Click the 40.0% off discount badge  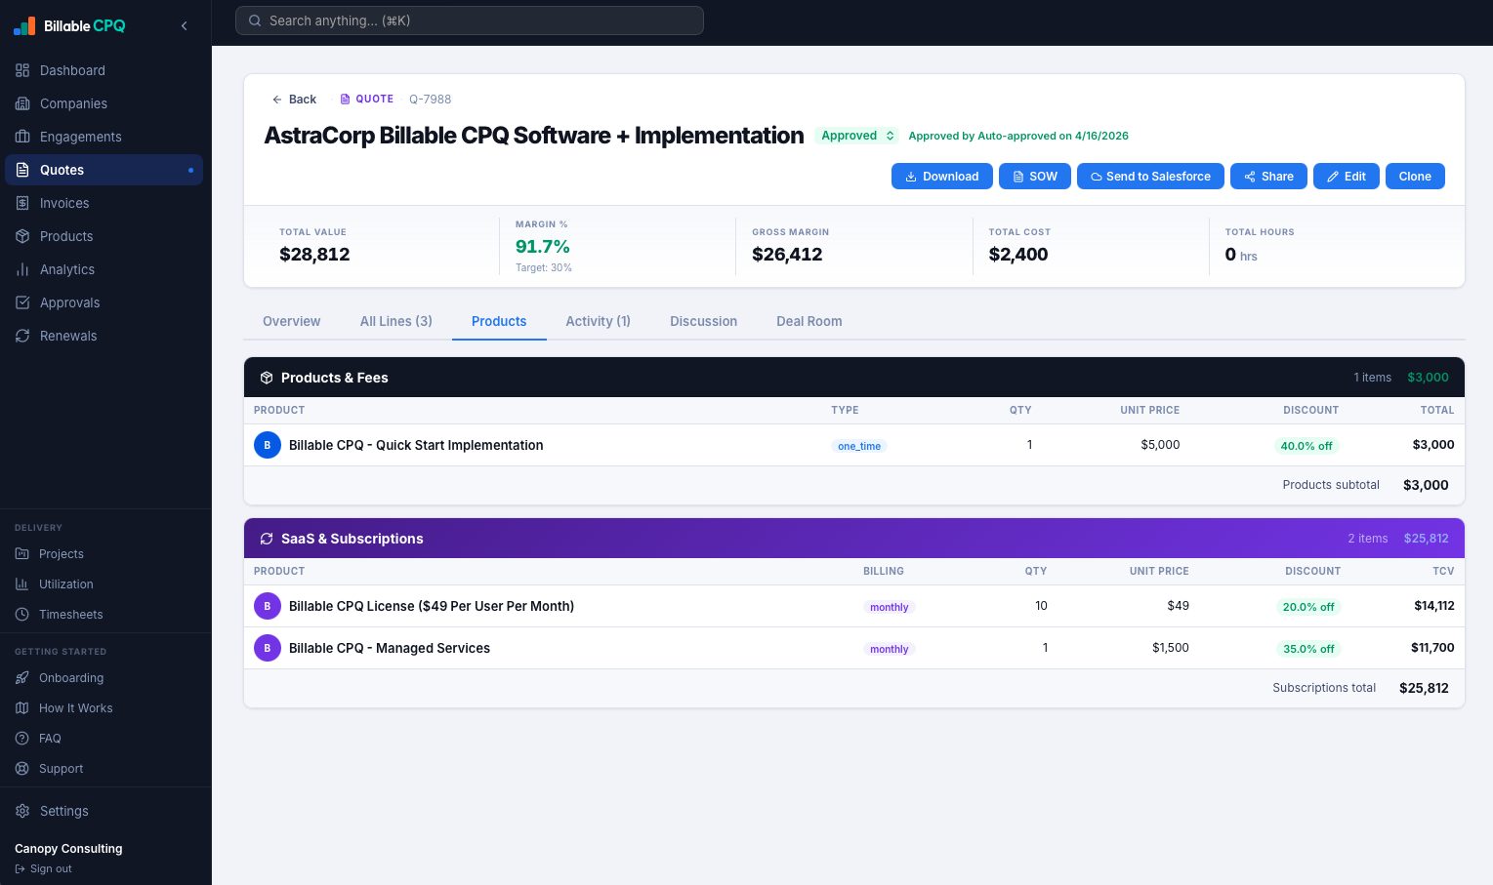point(1306,446)
